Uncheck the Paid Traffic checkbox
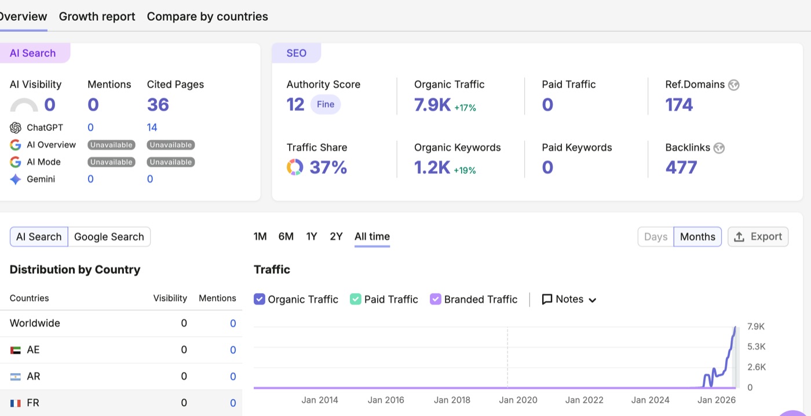Viewport: 811px width, 416px height. 356,299
